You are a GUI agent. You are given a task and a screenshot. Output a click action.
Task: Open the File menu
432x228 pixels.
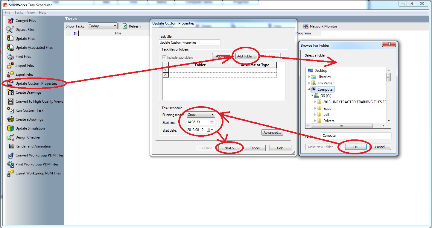click(7, 13)
